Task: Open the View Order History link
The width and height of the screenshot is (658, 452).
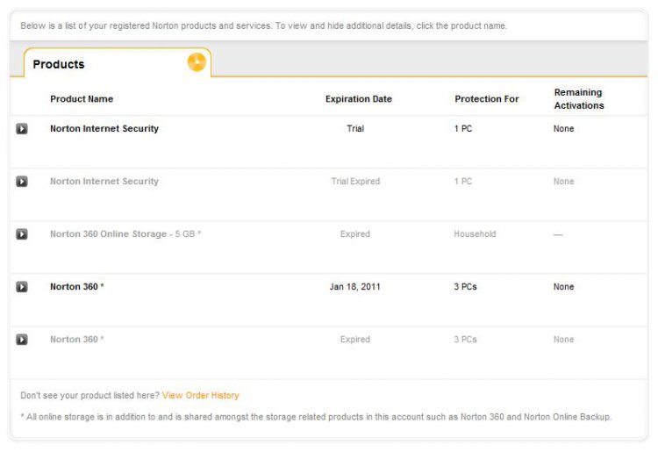Action: (x=201, y=395)
